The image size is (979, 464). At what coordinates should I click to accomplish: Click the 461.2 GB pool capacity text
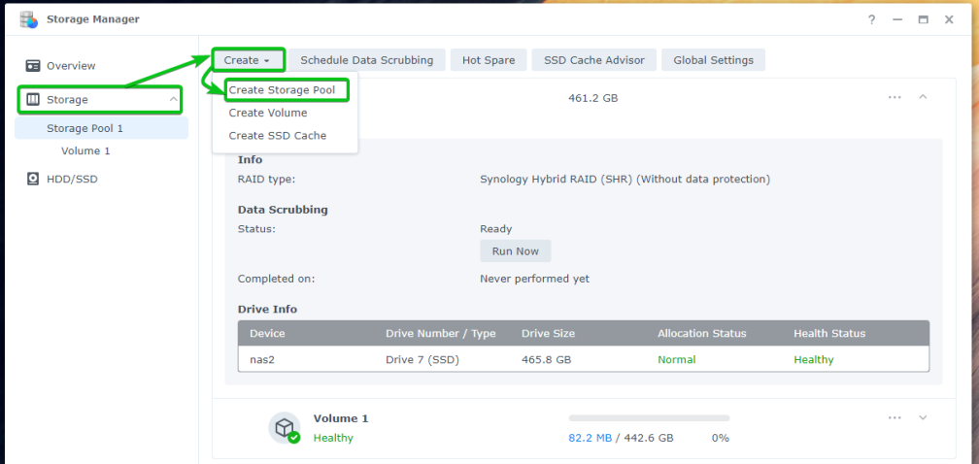click(x=593, y=98)
